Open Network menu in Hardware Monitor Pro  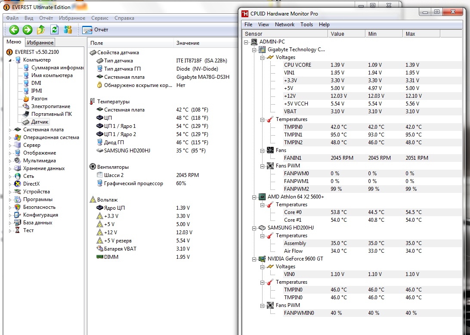click(284, 25)
